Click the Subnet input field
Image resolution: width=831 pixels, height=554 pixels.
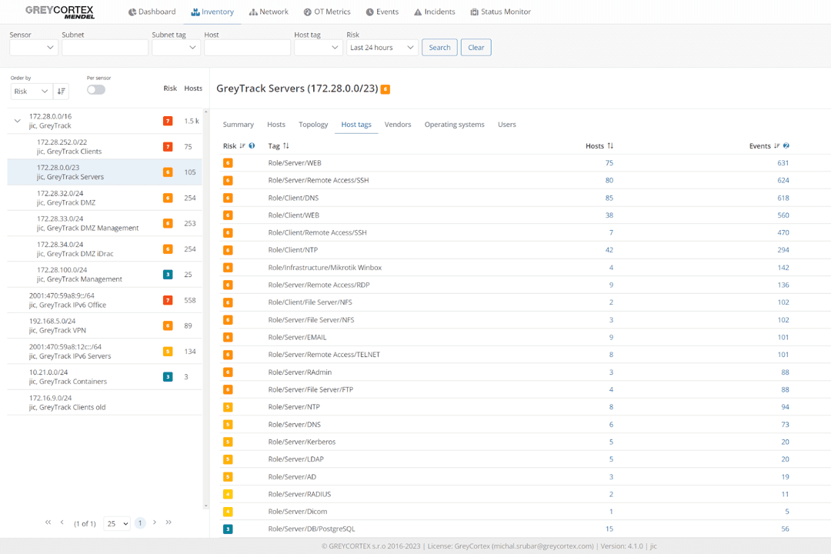(105, 47)
